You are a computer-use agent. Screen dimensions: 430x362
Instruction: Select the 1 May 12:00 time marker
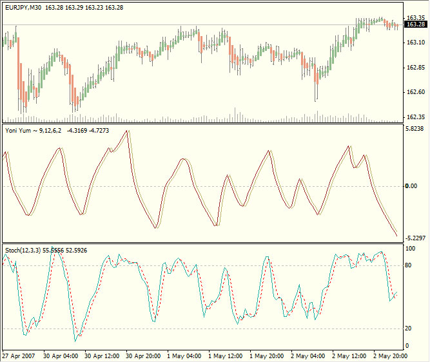[226, 356]
